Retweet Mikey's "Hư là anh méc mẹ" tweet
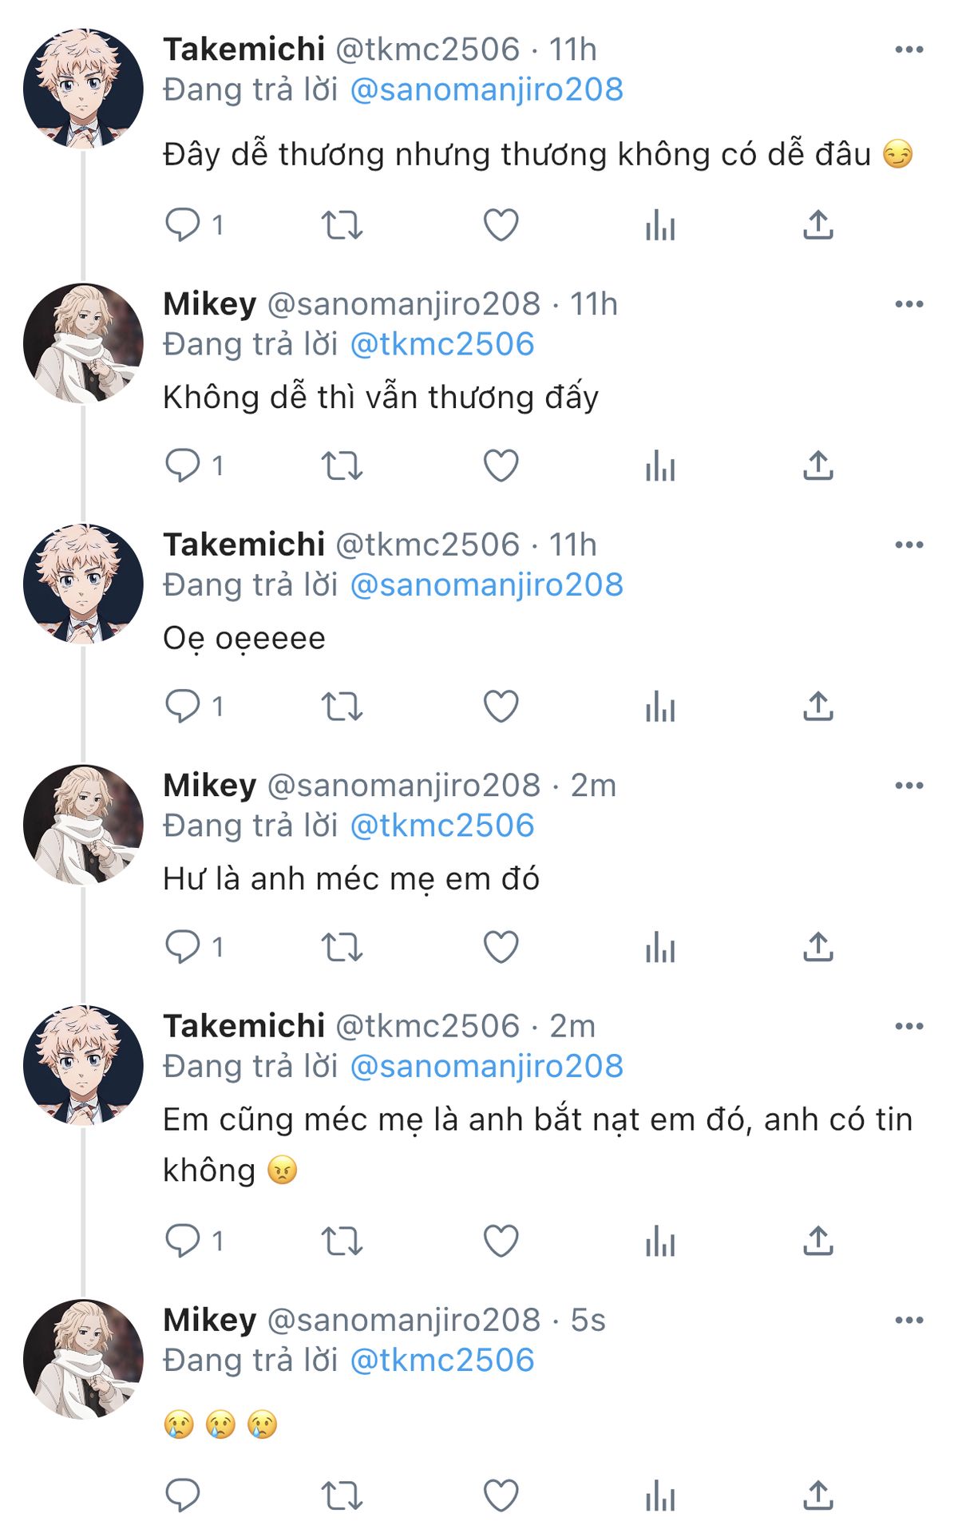The width and height of the screenshot is (958, 1533). pos(342,948)
